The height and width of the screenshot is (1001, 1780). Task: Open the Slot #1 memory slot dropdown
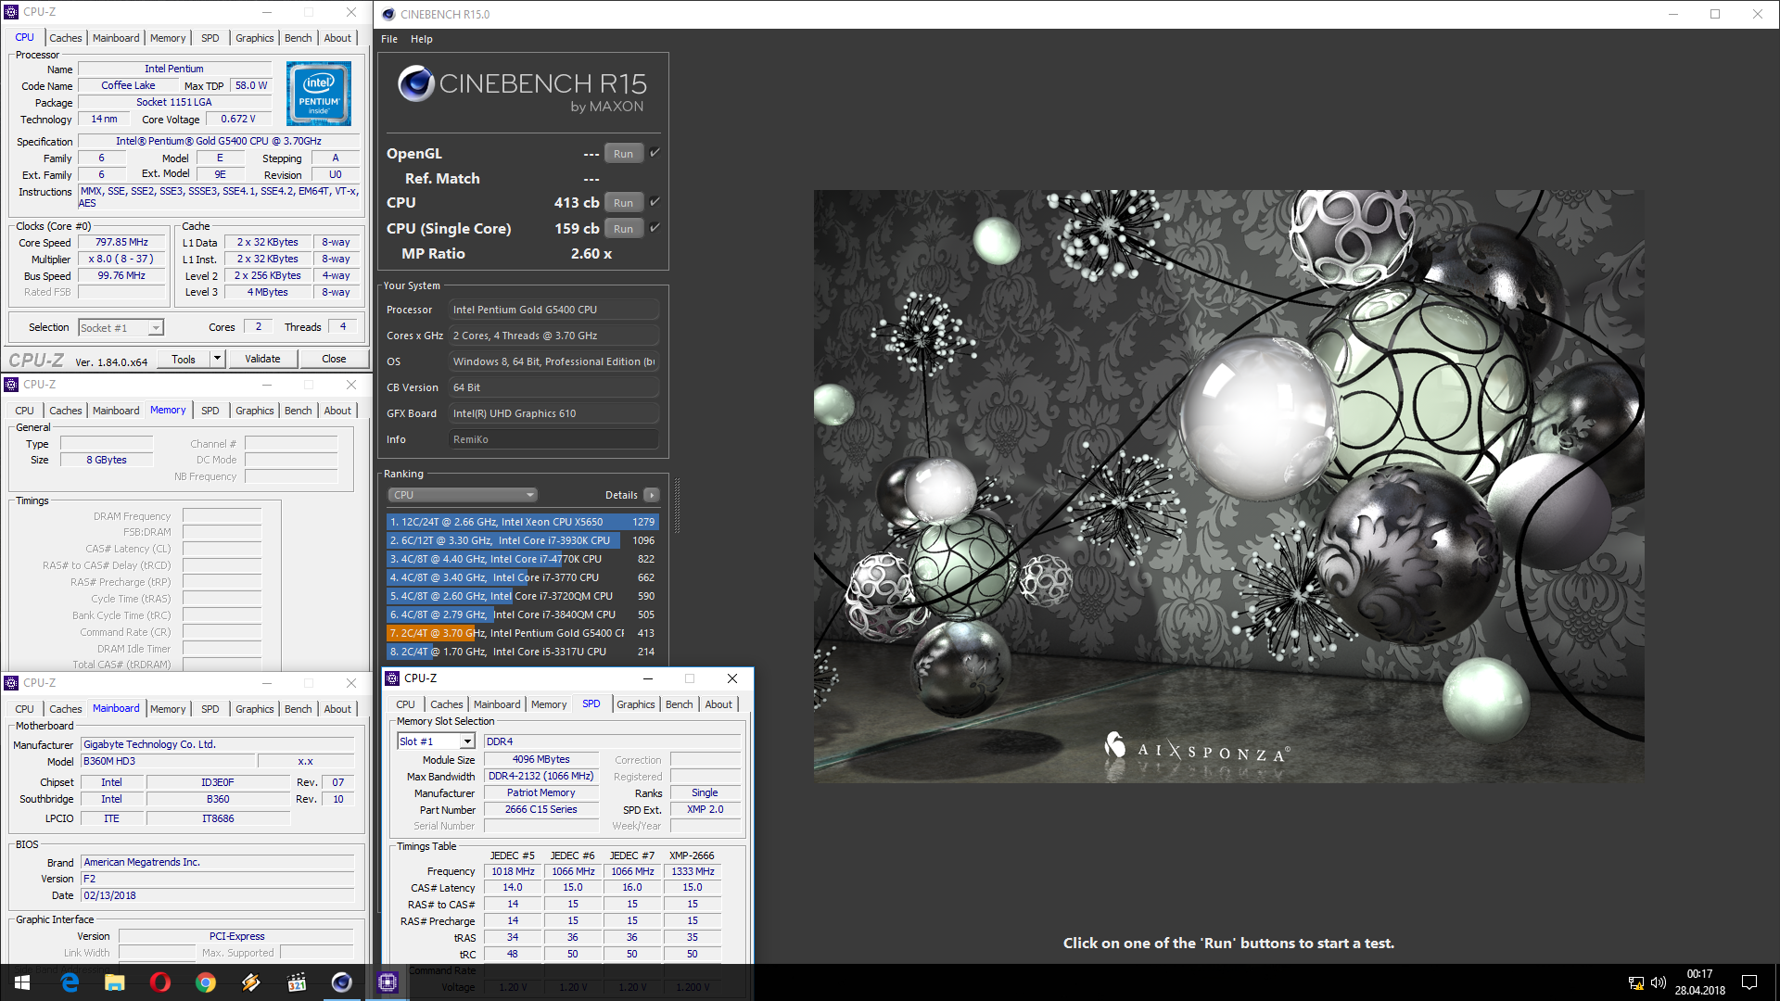[436, 741]
